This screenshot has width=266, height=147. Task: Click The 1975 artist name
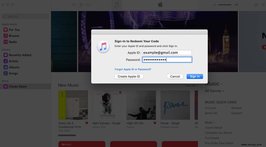click(x=64, y=131)
